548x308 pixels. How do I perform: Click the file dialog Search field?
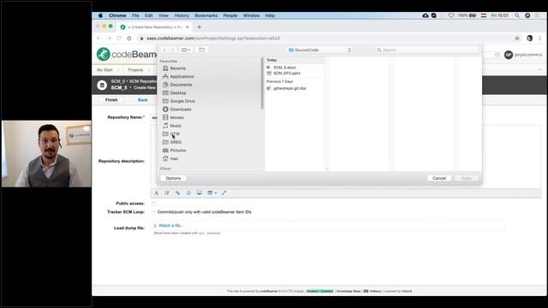tap(427, 50)
